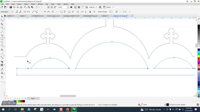Click the Undo arrow icon
The image size is (200, 112).
click(x=37, y=7)
